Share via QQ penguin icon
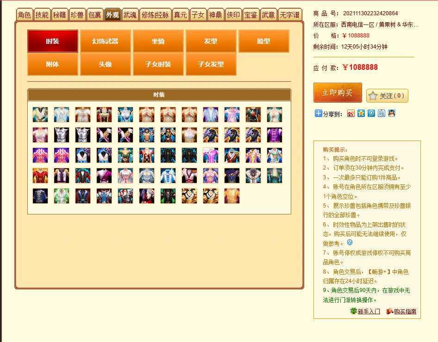The image size is (438, 342). point(392,113)
